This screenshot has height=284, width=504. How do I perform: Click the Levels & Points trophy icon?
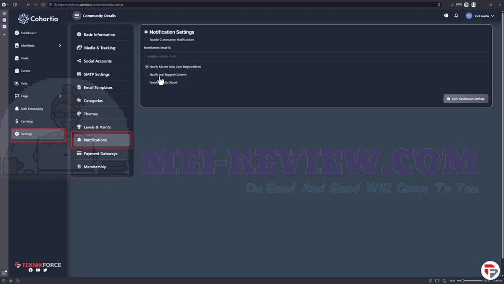tap(79, 127)
